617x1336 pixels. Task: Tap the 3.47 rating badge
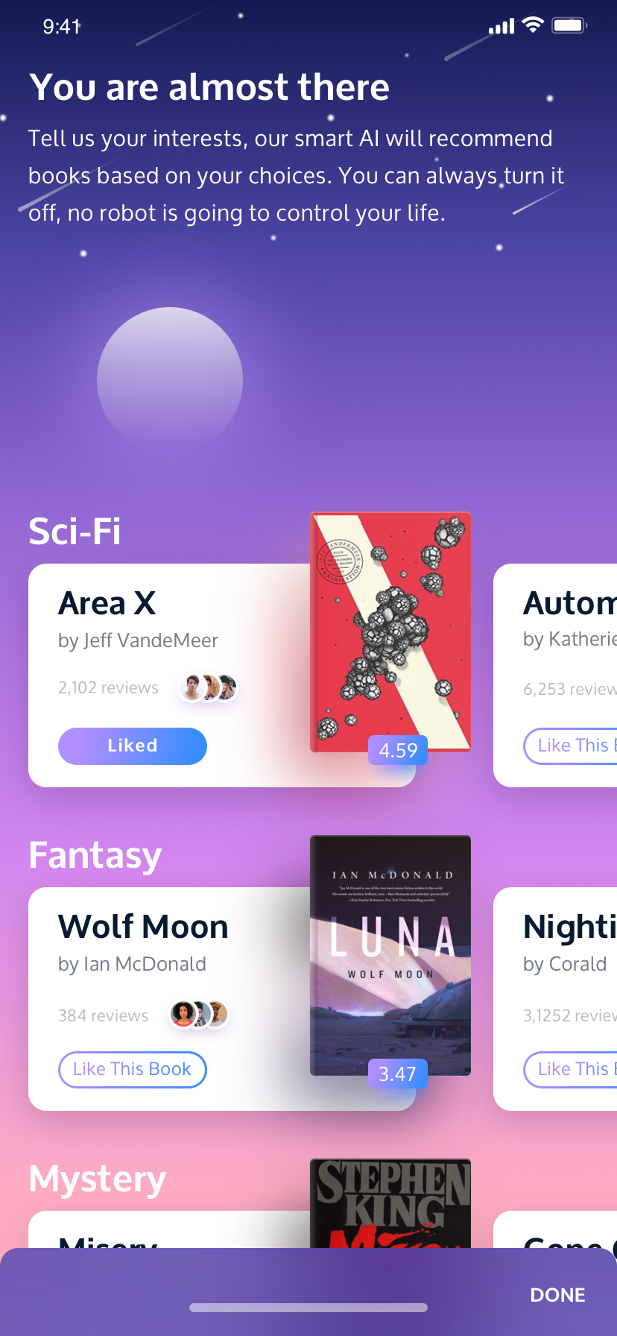coord(398,1074)
